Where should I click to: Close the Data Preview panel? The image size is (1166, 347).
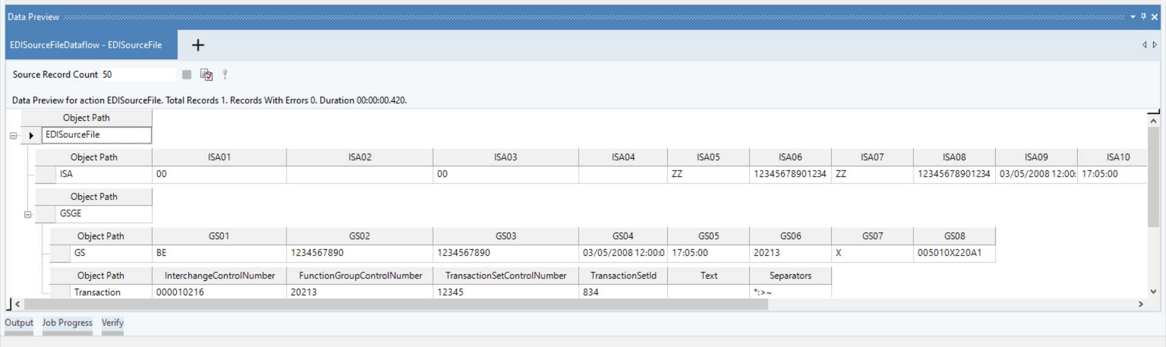click(1154, 17)
